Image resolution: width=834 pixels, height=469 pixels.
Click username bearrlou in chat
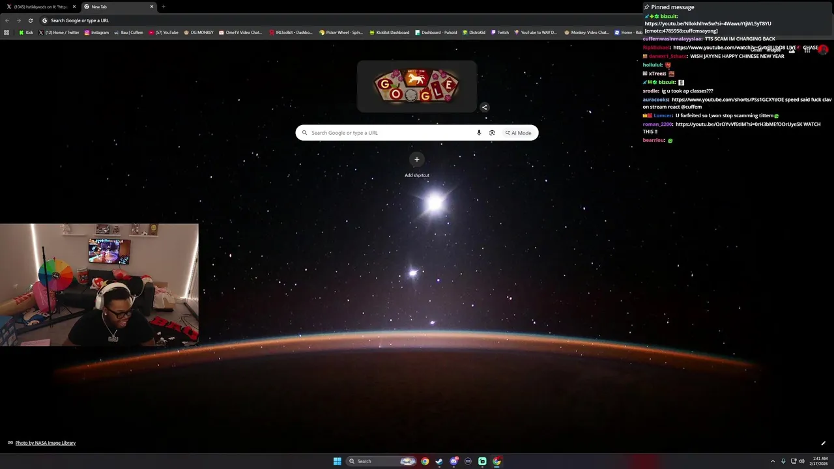(x=654, y=140)
